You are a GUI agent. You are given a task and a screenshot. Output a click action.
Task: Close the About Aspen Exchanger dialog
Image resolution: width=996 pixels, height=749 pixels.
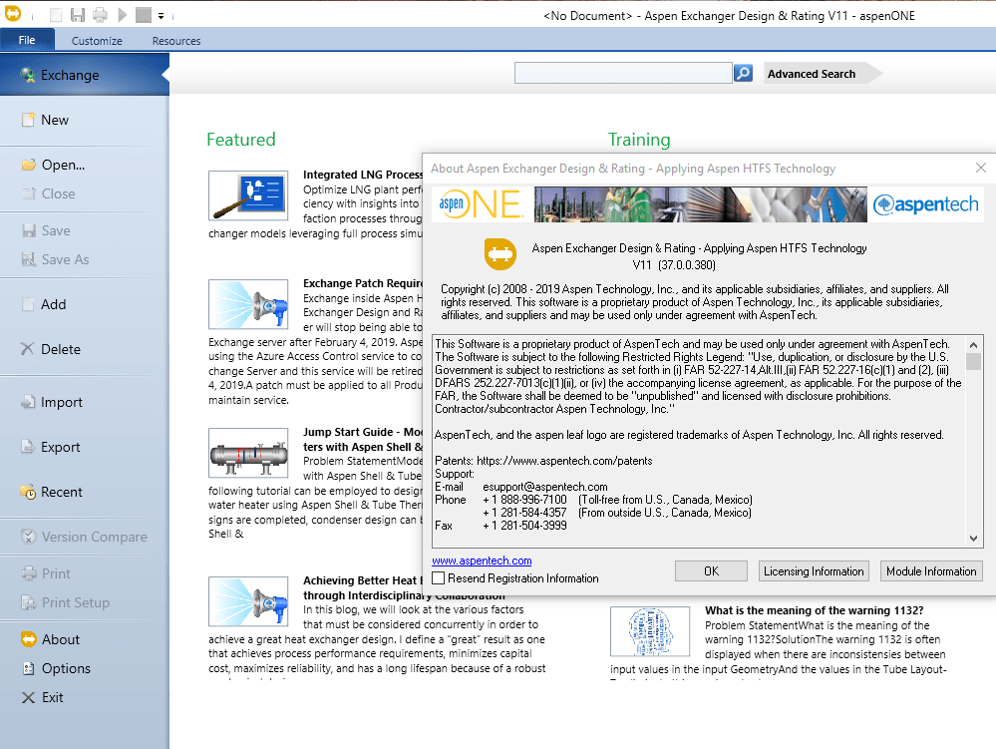[x=981, y=168]
